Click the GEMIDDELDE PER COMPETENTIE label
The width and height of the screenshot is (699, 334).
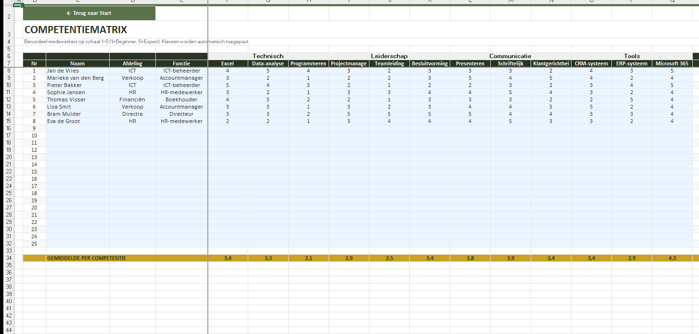click(x=87, y=258)
